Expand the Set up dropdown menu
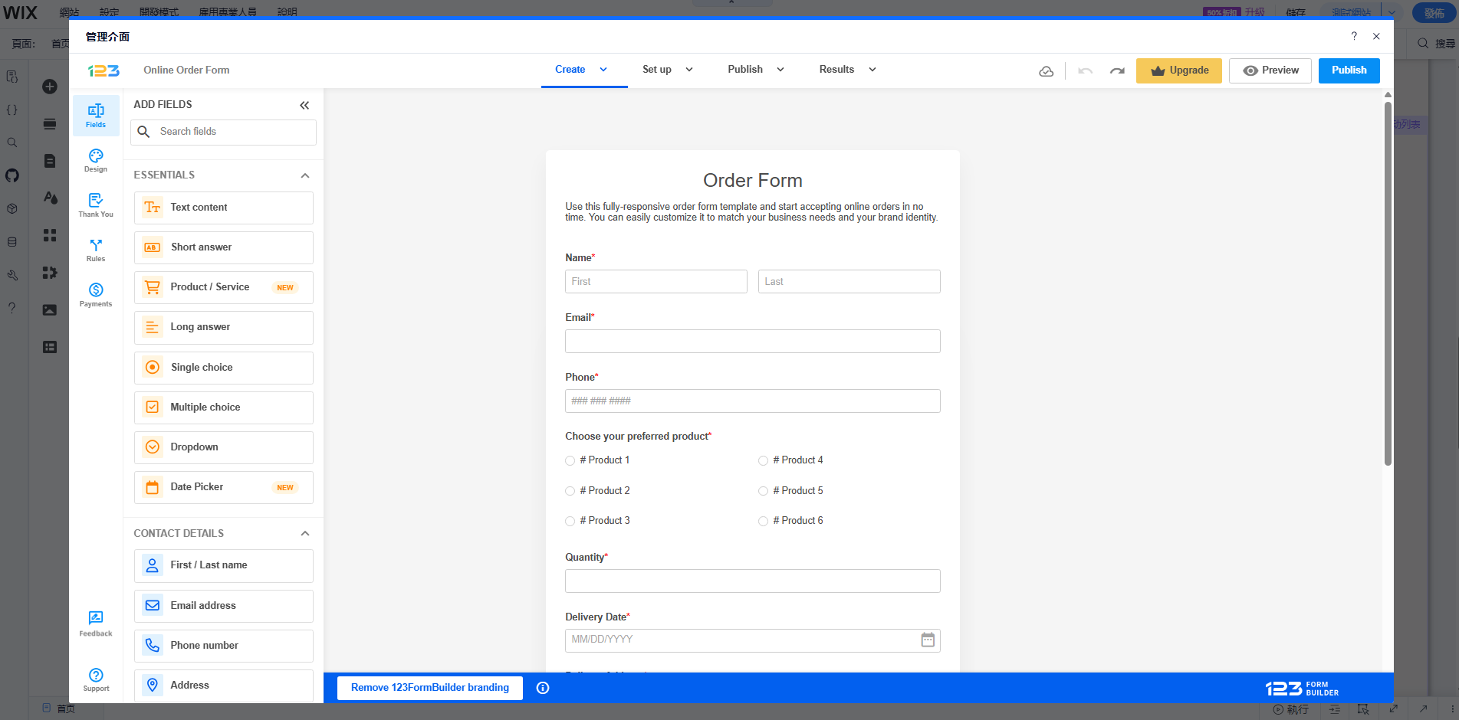 tap(667, 70)
